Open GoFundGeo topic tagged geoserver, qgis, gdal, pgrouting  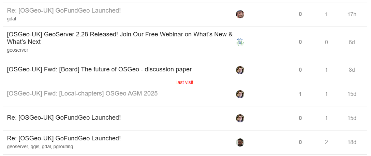click(x=64, y=138)
